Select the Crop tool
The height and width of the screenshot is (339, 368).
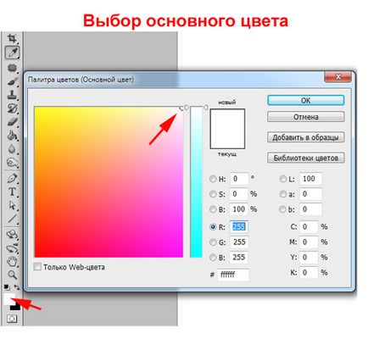point(12,38)
